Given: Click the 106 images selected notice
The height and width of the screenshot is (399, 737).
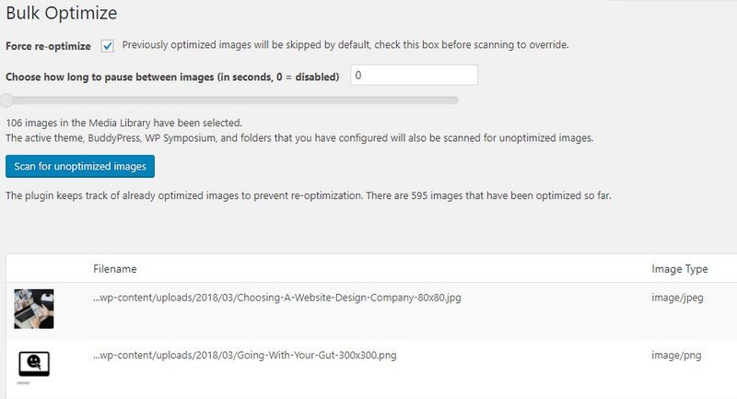Looking at the screenshot, I should click(123, 123).
